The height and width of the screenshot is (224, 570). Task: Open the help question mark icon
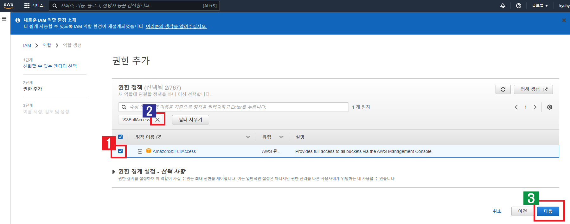pos(519,6)
